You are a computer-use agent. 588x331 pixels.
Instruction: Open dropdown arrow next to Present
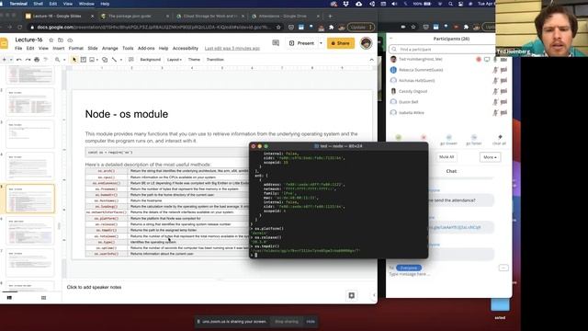tap(321, 43)
